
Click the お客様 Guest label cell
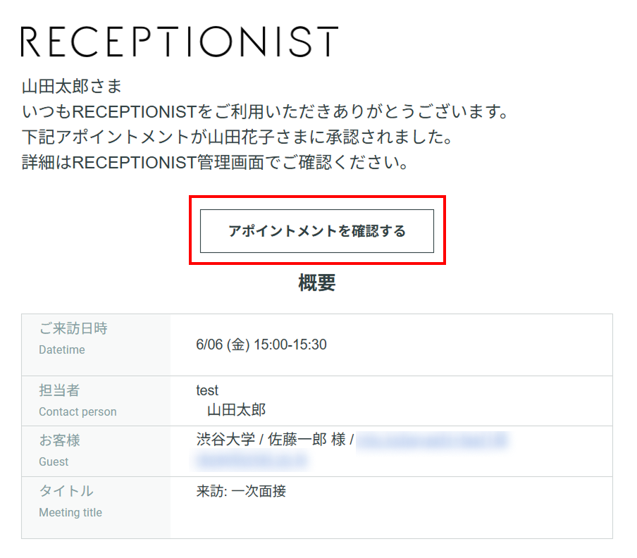click(96, 451)
